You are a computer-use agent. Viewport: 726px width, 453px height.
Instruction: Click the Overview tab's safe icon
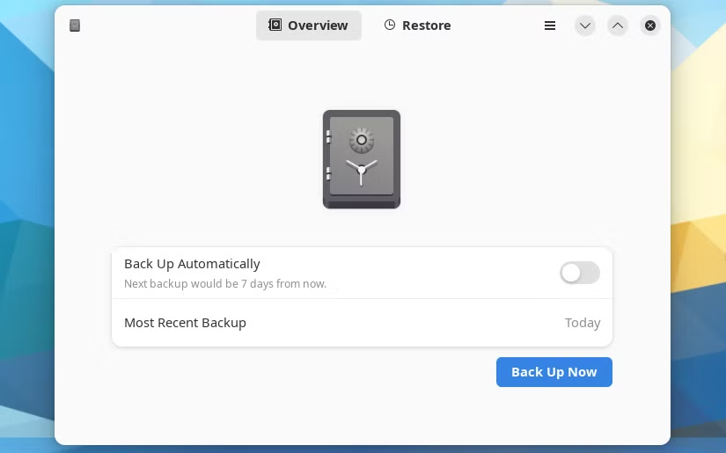click(x=275, y=26)
